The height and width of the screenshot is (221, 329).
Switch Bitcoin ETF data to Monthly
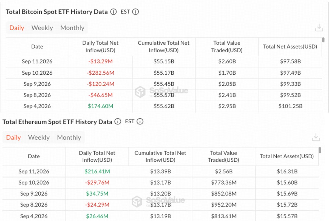[x=72, y=28]
